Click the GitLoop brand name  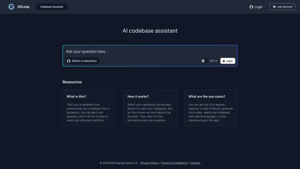tap(23, 7)
